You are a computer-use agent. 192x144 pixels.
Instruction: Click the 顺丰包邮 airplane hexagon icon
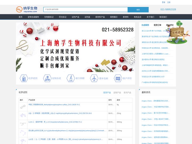(94, 78)
